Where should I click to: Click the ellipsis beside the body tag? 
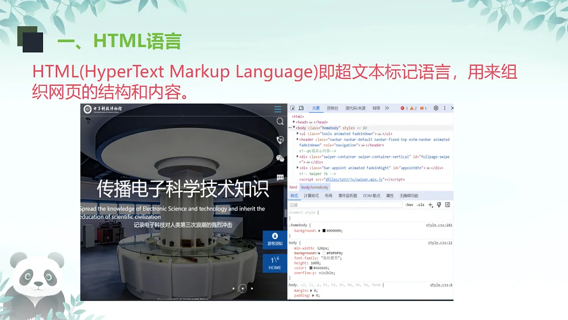[289, 128]
